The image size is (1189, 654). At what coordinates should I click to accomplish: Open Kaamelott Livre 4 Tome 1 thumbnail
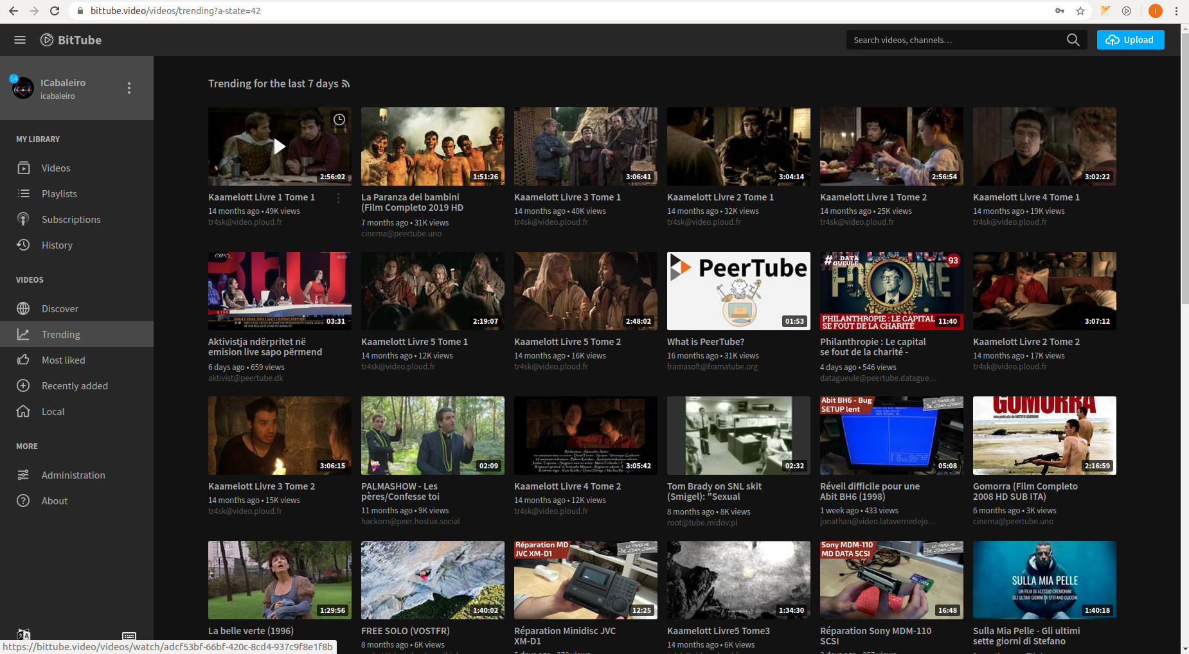pos(1044,146)
